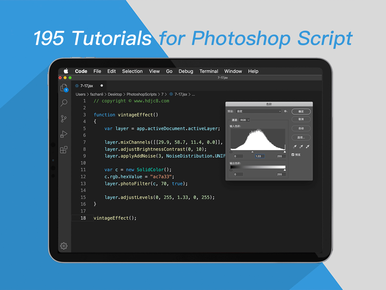
Task: Open the Code menu
Action: [81, 71]
